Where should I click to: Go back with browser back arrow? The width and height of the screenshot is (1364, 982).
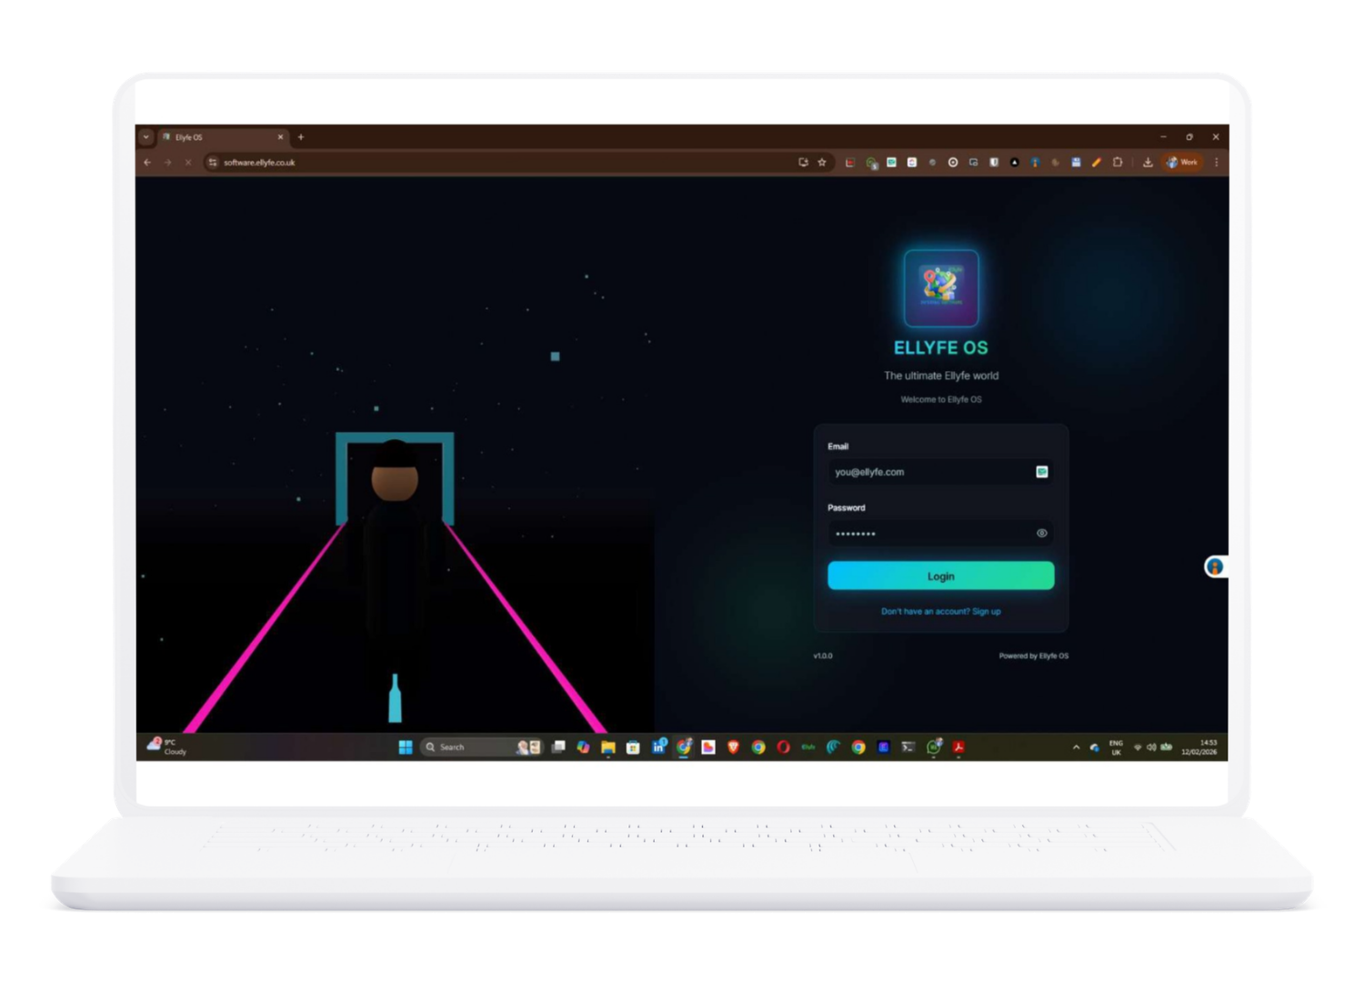(147, 162)
